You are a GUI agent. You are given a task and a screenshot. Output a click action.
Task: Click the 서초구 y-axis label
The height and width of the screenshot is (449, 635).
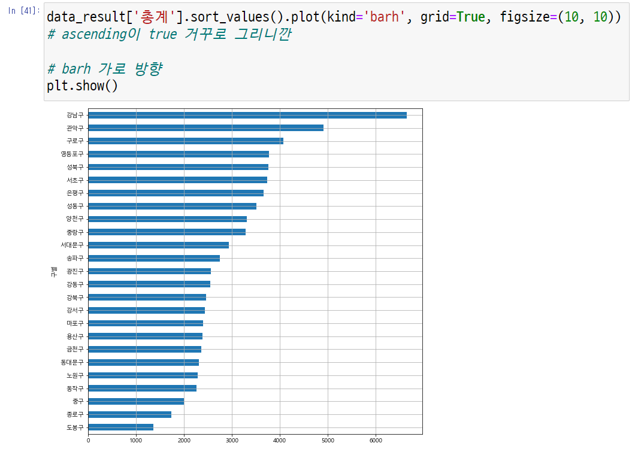click(75, 180)
